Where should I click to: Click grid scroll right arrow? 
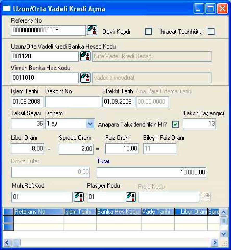(215, 242)
